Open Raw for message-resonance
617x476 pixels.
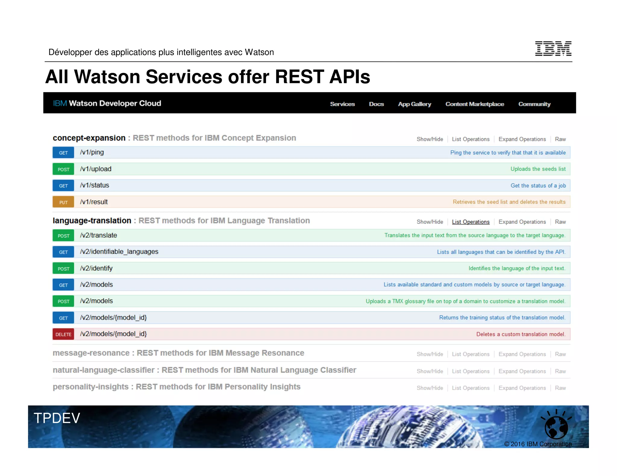click(560, 354)
